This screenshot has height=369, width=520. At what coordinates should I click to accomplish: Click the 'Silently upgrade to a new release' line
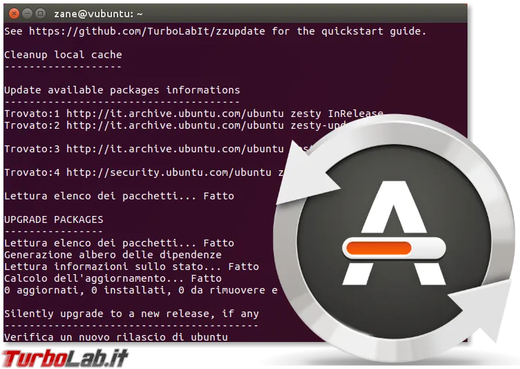pyautogui.click(x=131, y=314)
